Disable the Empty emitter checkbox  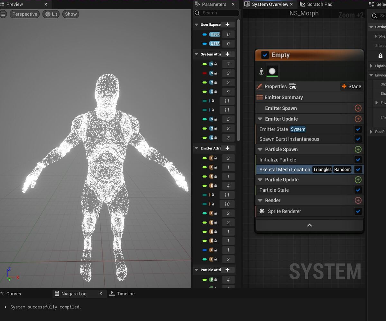click(265, 55)
